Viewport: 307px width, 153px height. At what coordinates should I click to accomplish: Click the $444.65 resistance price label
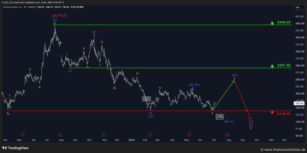click(284, 22)
